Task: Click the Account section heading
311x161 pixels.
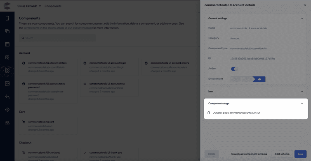Action: click(24, 53)
